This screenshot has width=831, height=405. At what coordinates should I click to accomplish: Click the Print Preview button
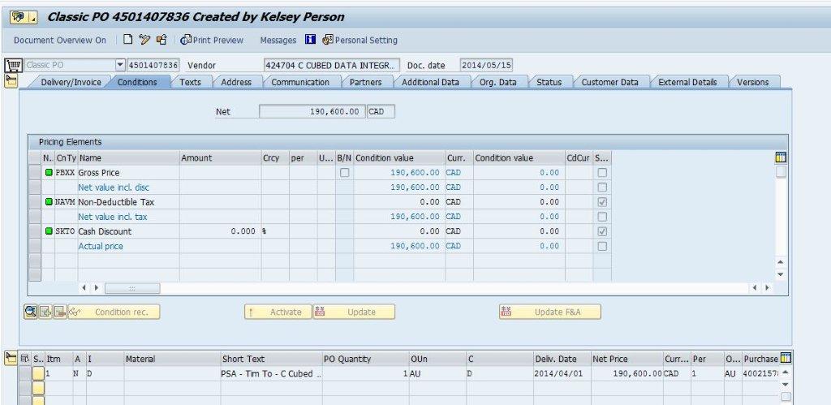pos(212,40)
